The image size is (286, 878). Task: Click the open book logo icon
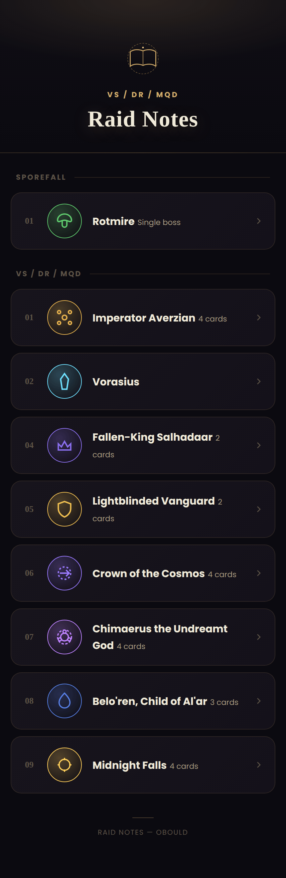(143, 59)
